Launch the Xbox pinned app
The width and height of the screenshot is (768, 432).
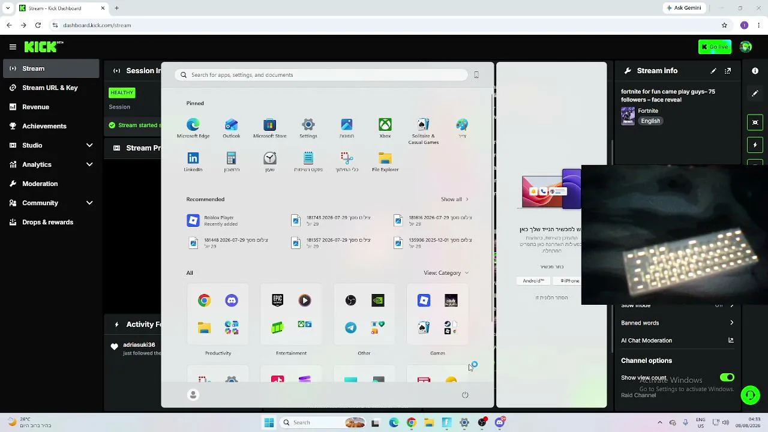click(385, 128)
